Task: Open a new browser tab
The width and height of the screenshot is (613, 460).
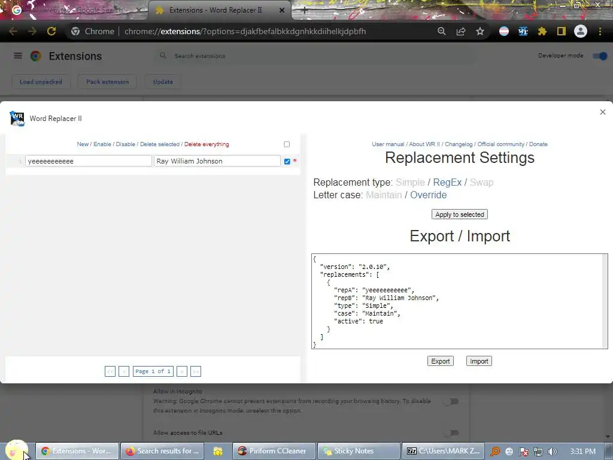Action: [x=305, y=11]
